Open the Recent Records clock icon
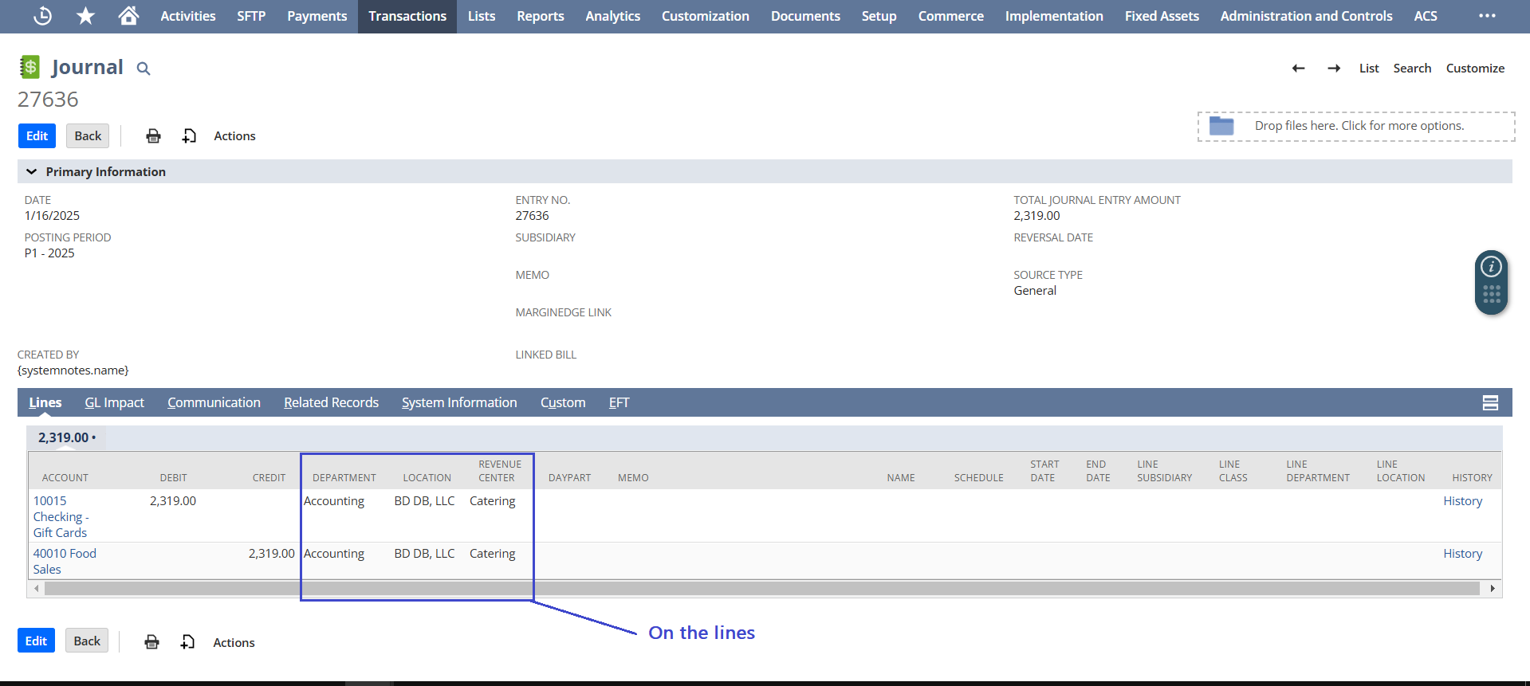1530x686 pixels. click(x=43, y=16)
